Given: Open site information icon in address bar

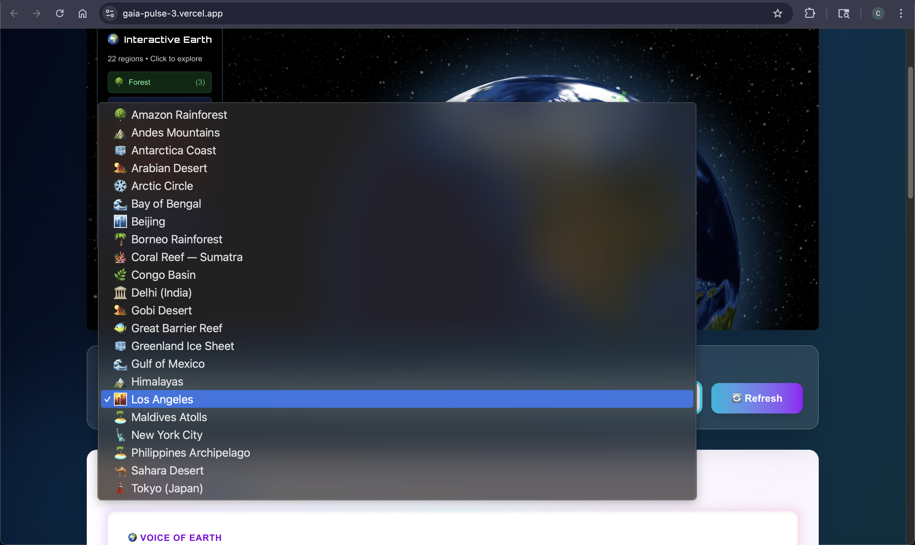Looking at the screenshot, I should [x=110, y=14].
